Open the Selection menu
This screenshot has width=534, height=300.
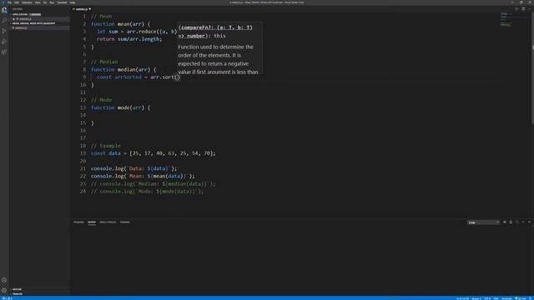27,2
